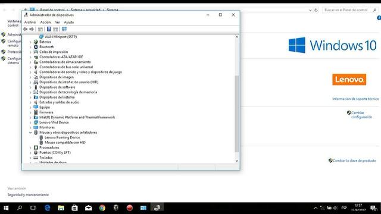Click the scroll down arrow in device list
The image size is (381, 214).
(x=237, y=160)
